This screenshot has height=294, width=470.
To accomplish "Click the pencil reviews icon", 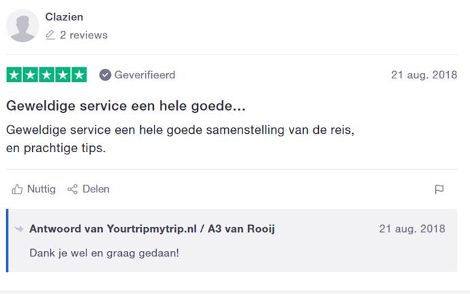I will tap(50, 35).
